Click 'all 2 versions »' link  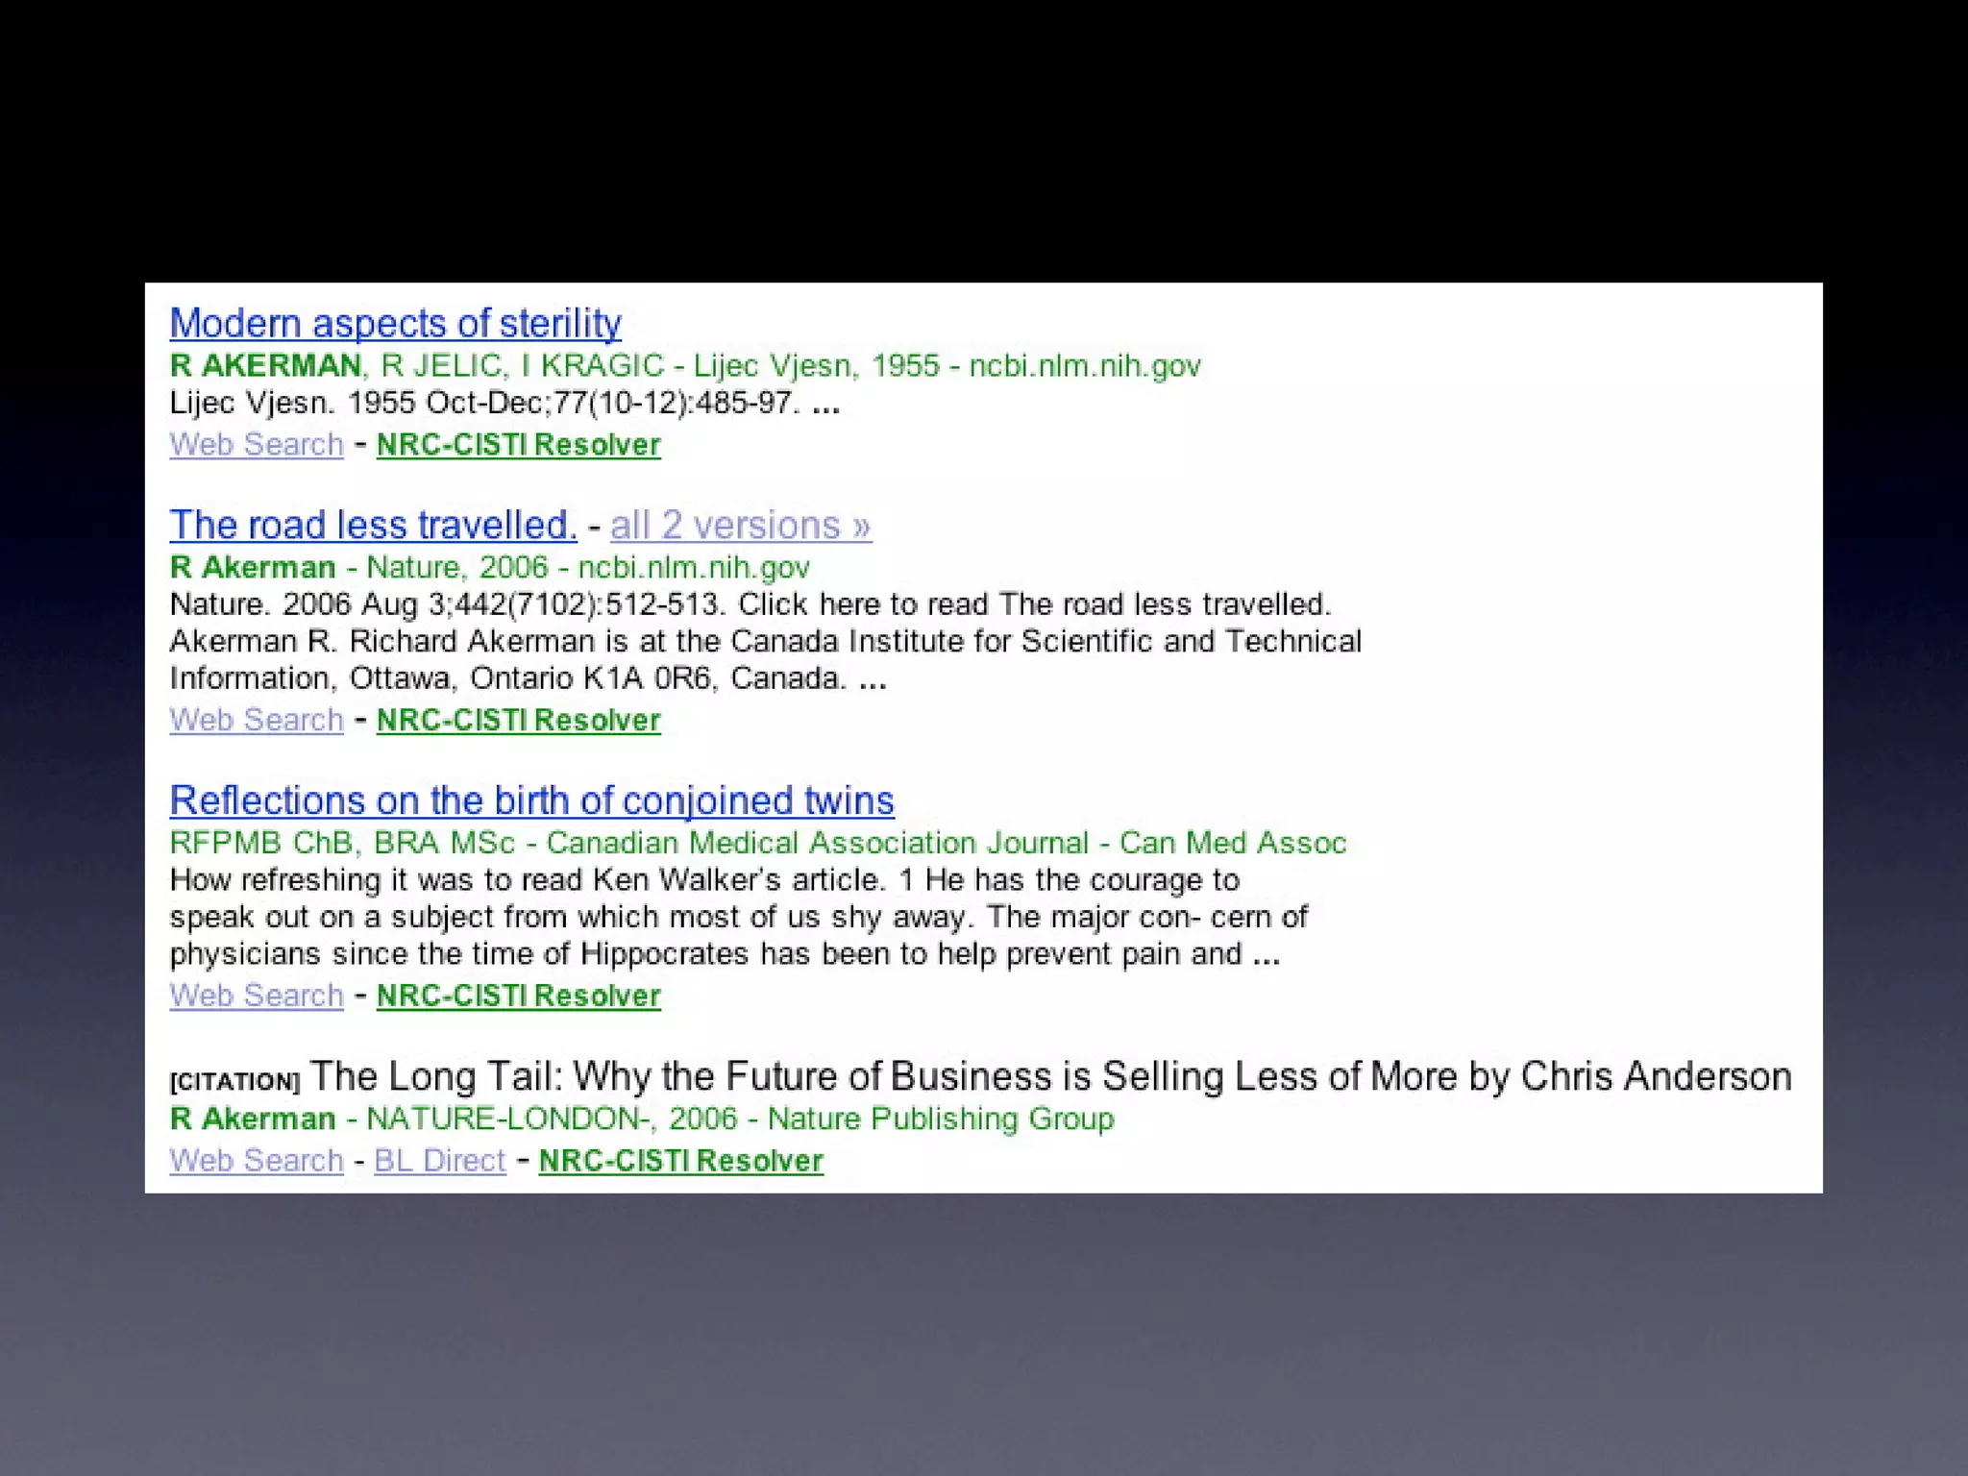click(x=740, y=526)
